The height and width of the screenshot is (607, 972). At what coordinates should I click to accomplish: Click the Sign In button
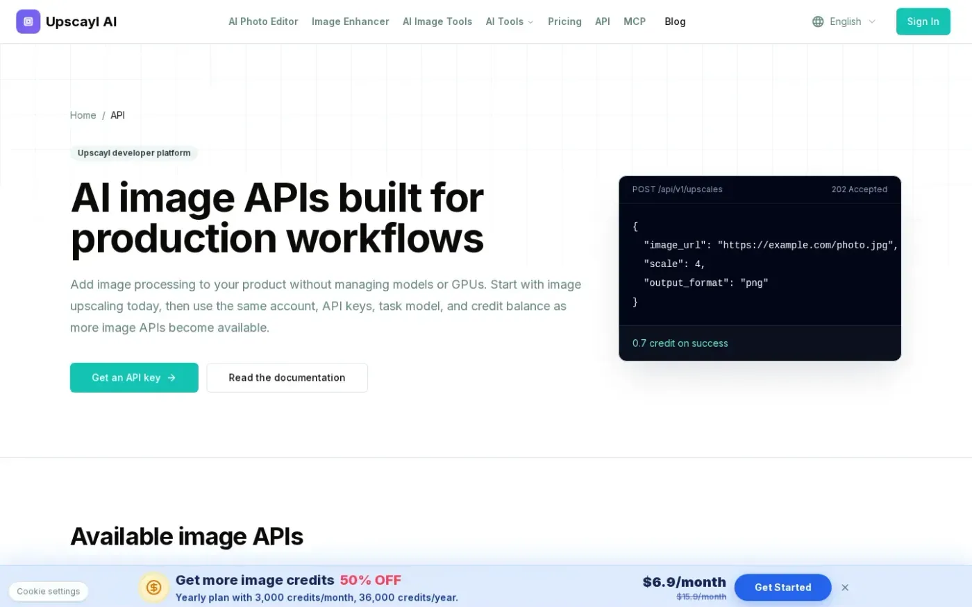[x=923, y=22]
